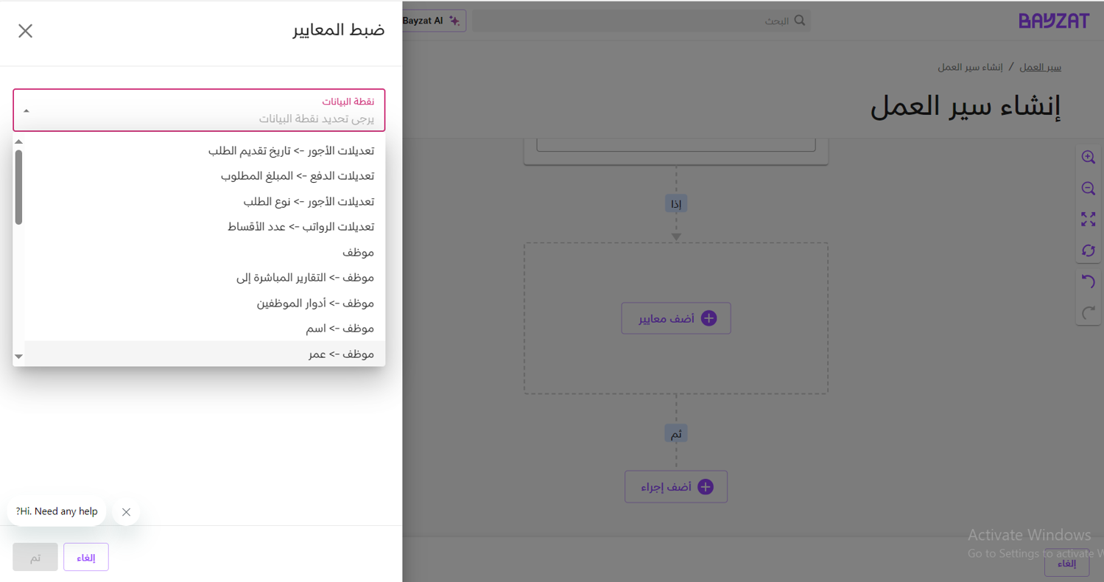Viewport: 1104px width, 582px height.
Task: Click the dropdown list scrollbar down arrow
Action: [x=19, y=357]
